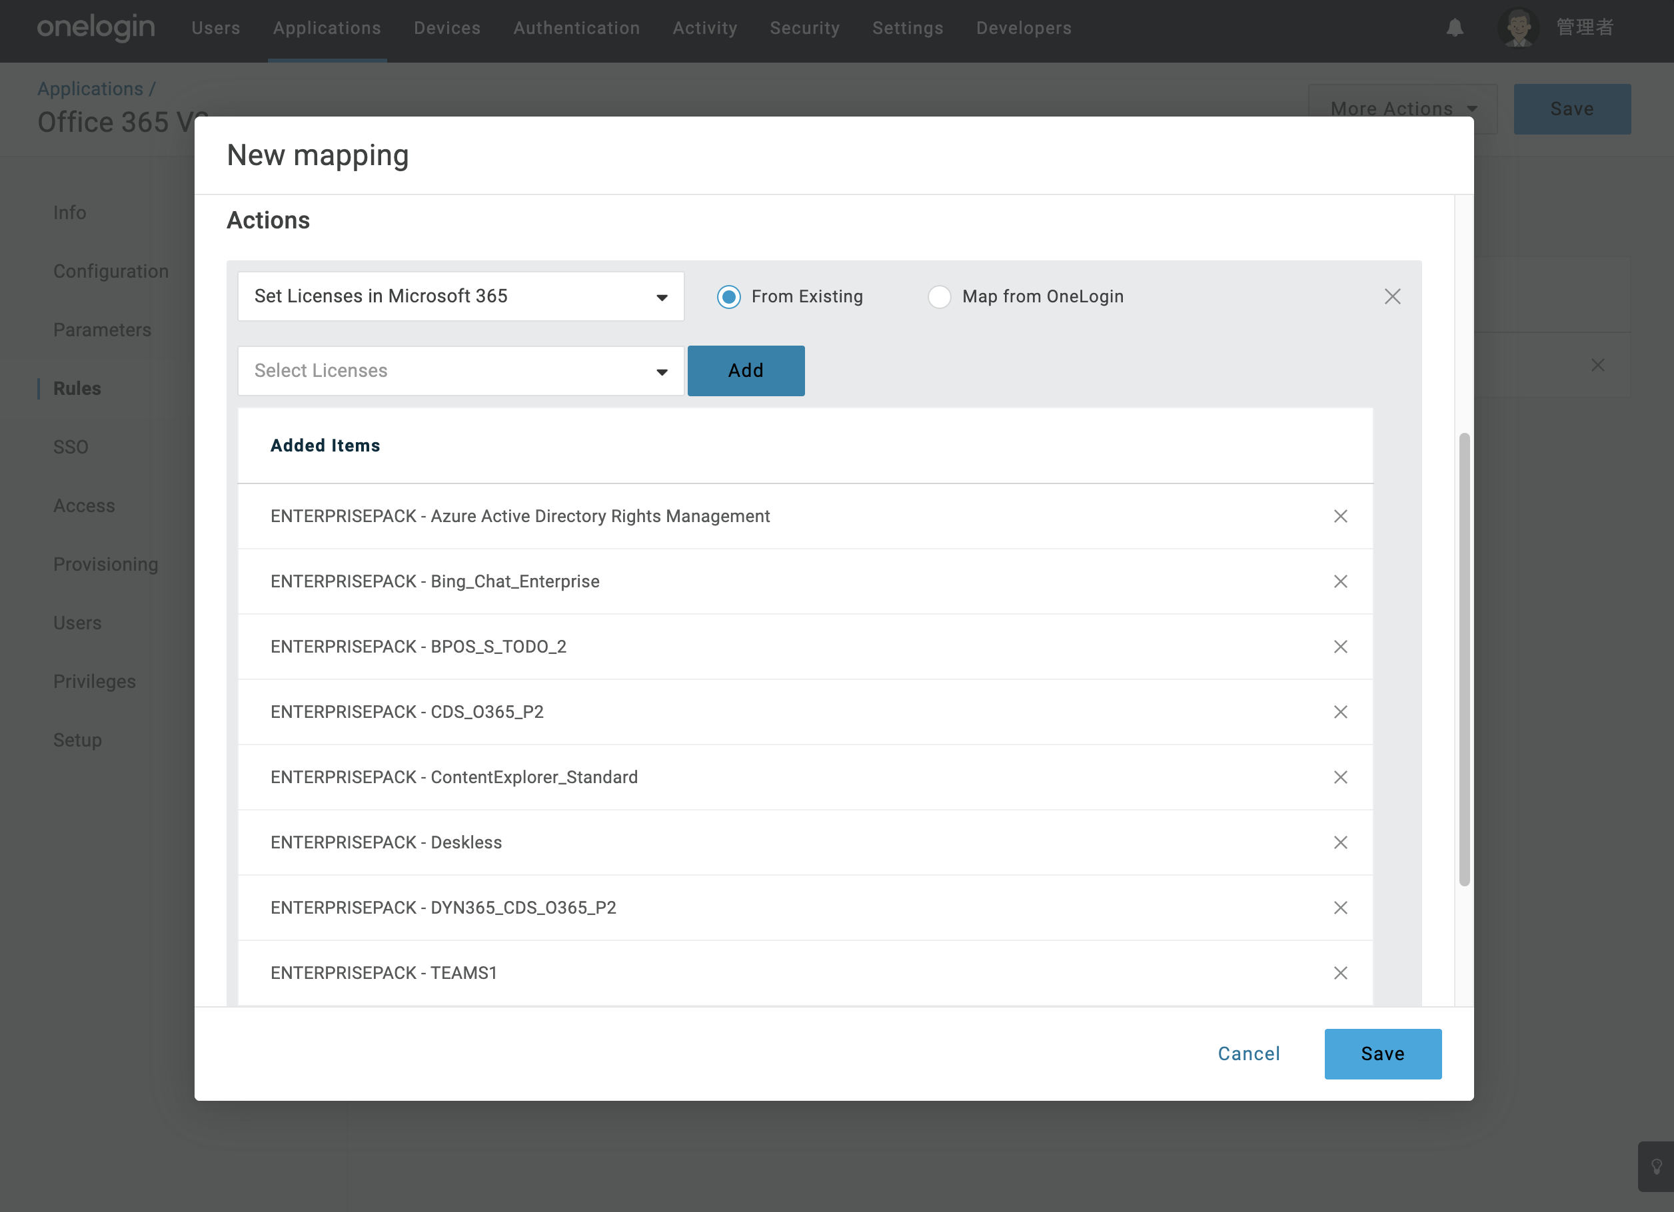The width and height of the screenshot is (1674, 1212).
Task: Click the Actions section heading
Action: coord(268,220)
